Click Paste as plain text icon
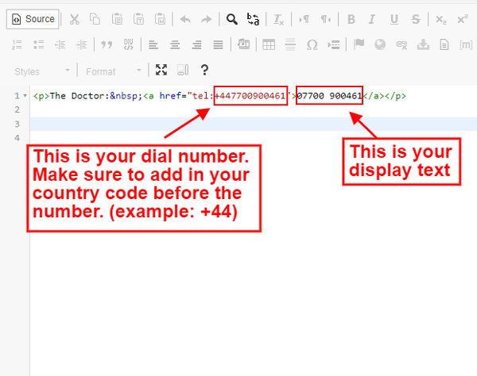Viewport: 477px width, 376px height. pos(138,19)
